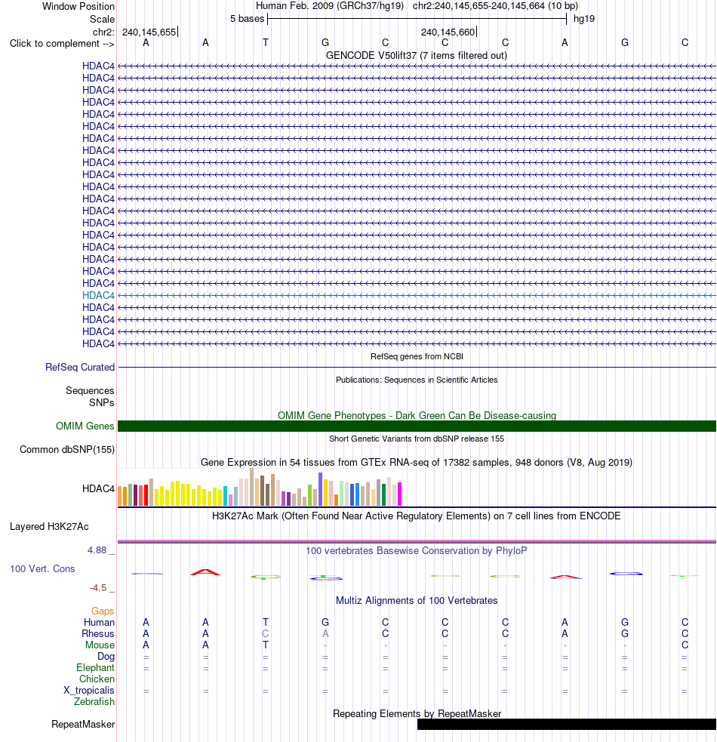Click the Window Position label

pyautogui.click(x=78, y=7)
